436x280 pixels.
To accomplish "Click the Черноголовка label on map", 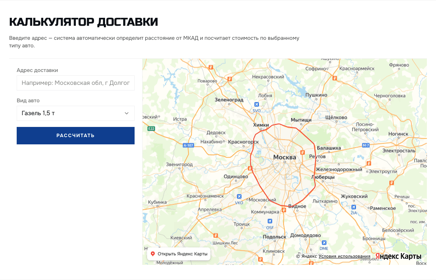I will point(390,95).
